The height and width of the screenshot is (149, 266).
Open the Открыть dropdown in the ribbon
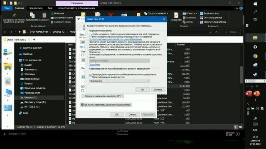pos(190,13)
